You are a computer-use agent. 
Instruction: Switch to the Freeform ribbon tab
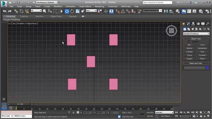click(24, 16)
